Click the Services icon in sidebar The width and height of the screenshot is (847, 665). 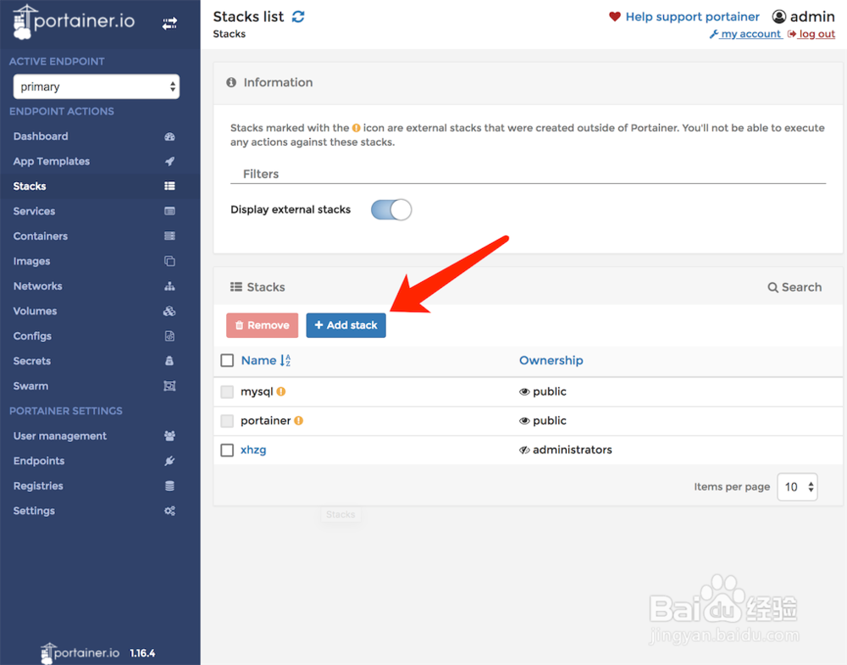point(169,211)
